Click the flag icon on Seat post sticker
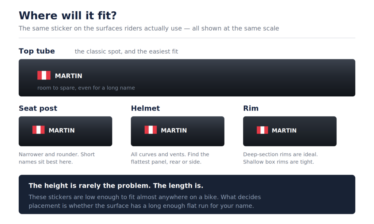The width and height of the screenshot is (374, 224). pos(38,130)
